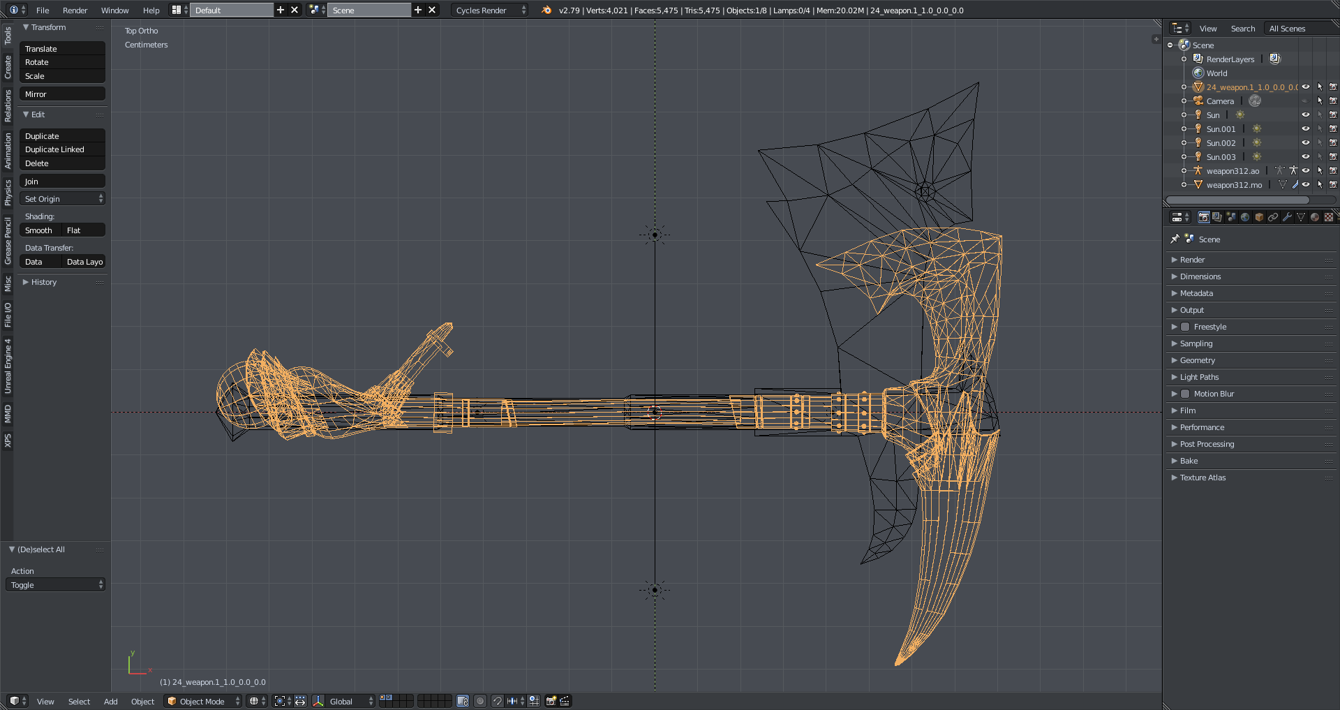Toggle visibility eye for Sun.001

1306,128
